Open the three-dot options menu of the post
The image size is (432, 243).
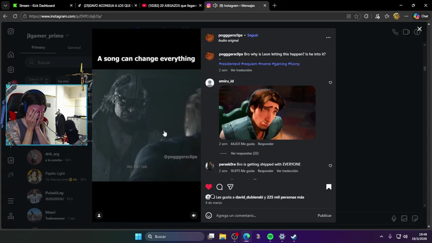[x=328, y=37]
